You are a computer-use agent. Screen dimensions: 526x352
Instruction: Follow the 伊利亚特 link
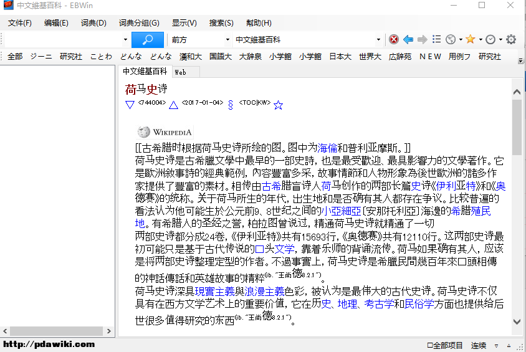(456, 186)
